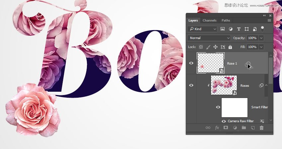Add a layer mask
282x149 pixels.
coord(226,127)
